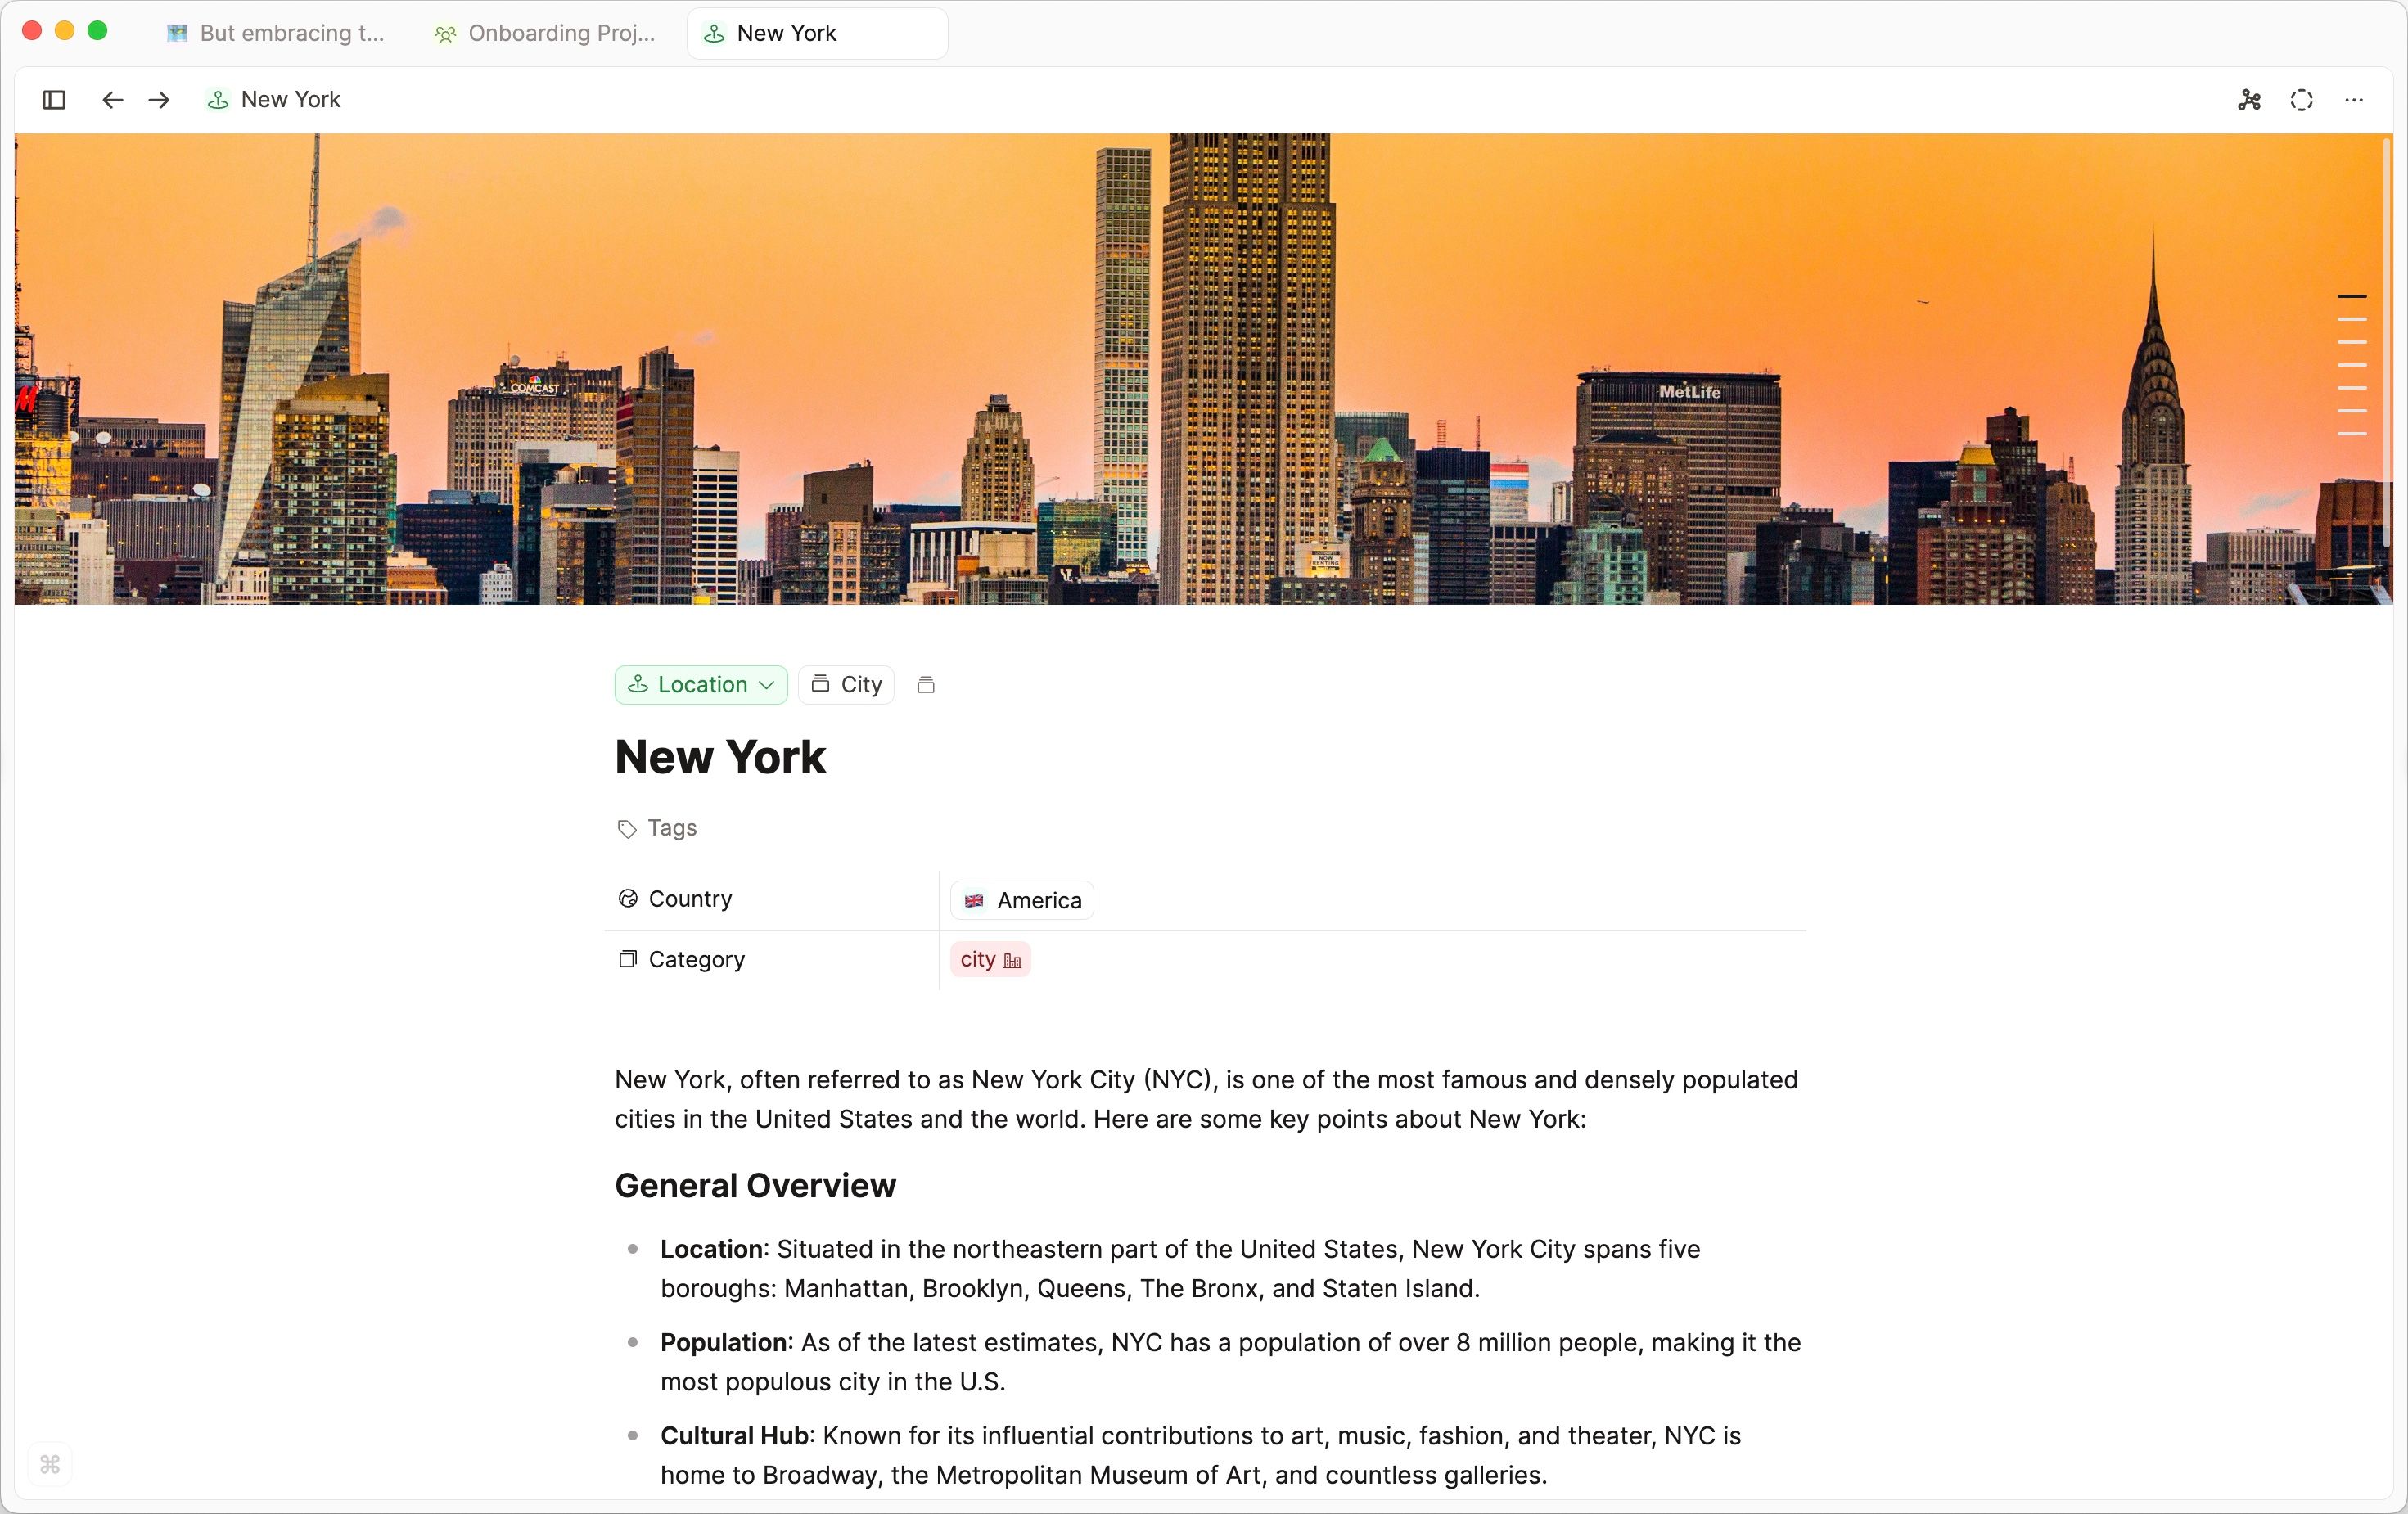Open the Location type dropdown

(700, 685)
